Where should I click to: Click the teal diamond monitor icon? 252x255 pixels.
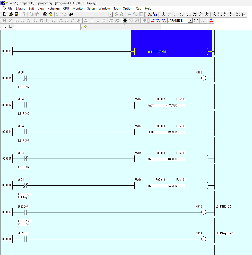click(x=125, y=20)
